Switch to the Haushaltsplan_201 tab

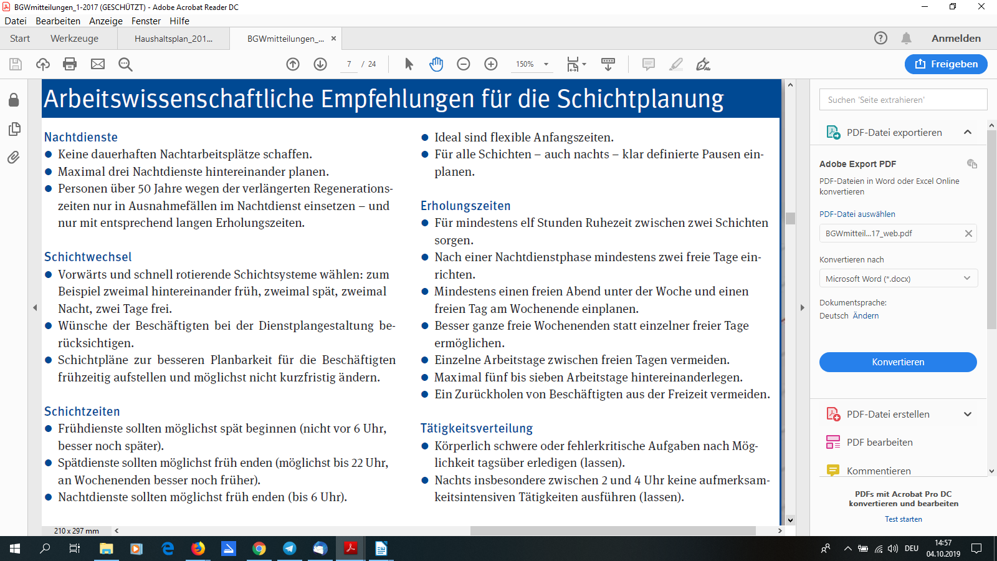(x=173, y=39)
